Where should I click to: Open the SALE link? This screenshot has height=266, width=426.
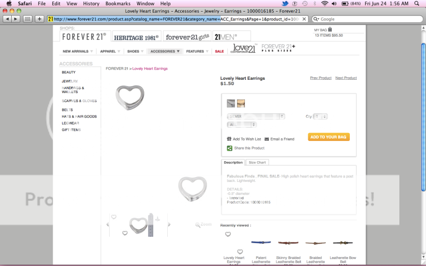tap(219, 51)
